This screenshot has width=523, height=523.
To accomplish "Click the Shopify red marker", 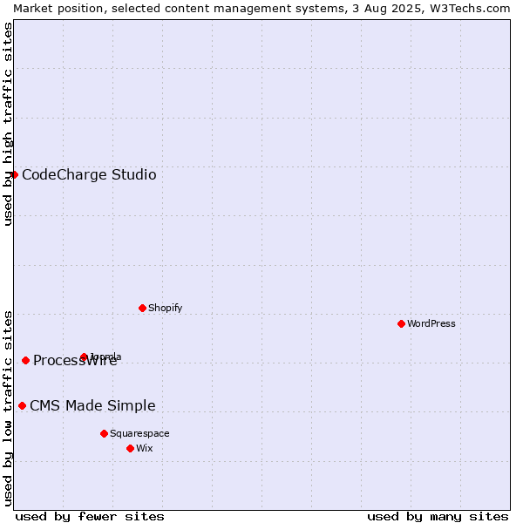I will pos(142,309).
